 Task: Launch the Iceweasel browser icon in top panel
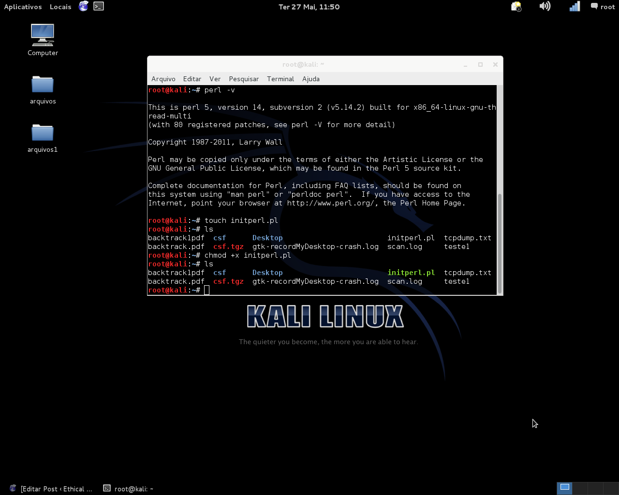point(84,6)
